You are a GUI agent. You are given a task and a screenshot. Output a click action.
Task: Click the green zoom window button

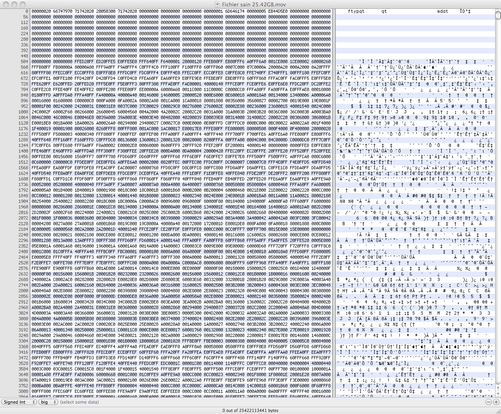pyautogui.click(x=23, y=4)
